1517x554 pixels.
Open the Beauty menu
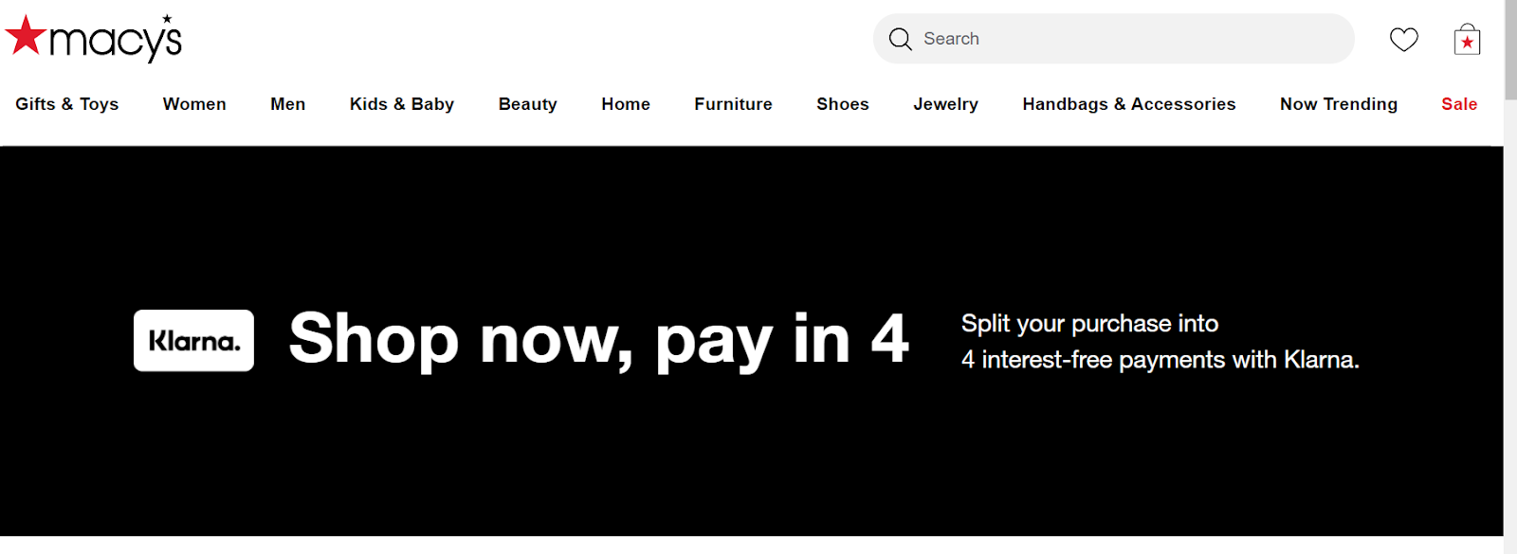527,104
